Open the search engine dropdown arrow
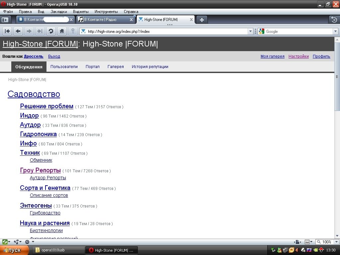Screen dimensions: 340x255 pos(335,32)
